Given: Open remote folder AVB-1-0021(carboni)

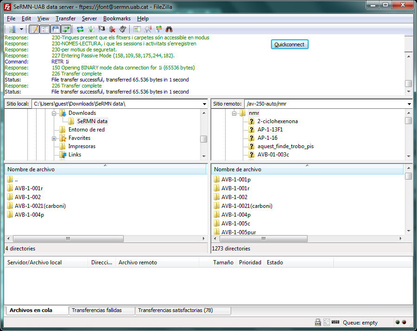Looking at the screenshot, I should coord(246,206).
